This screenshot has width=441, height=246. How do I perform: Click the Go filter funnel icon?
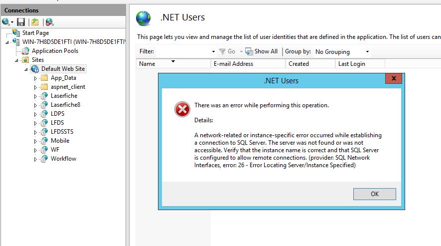click(222, 51)
